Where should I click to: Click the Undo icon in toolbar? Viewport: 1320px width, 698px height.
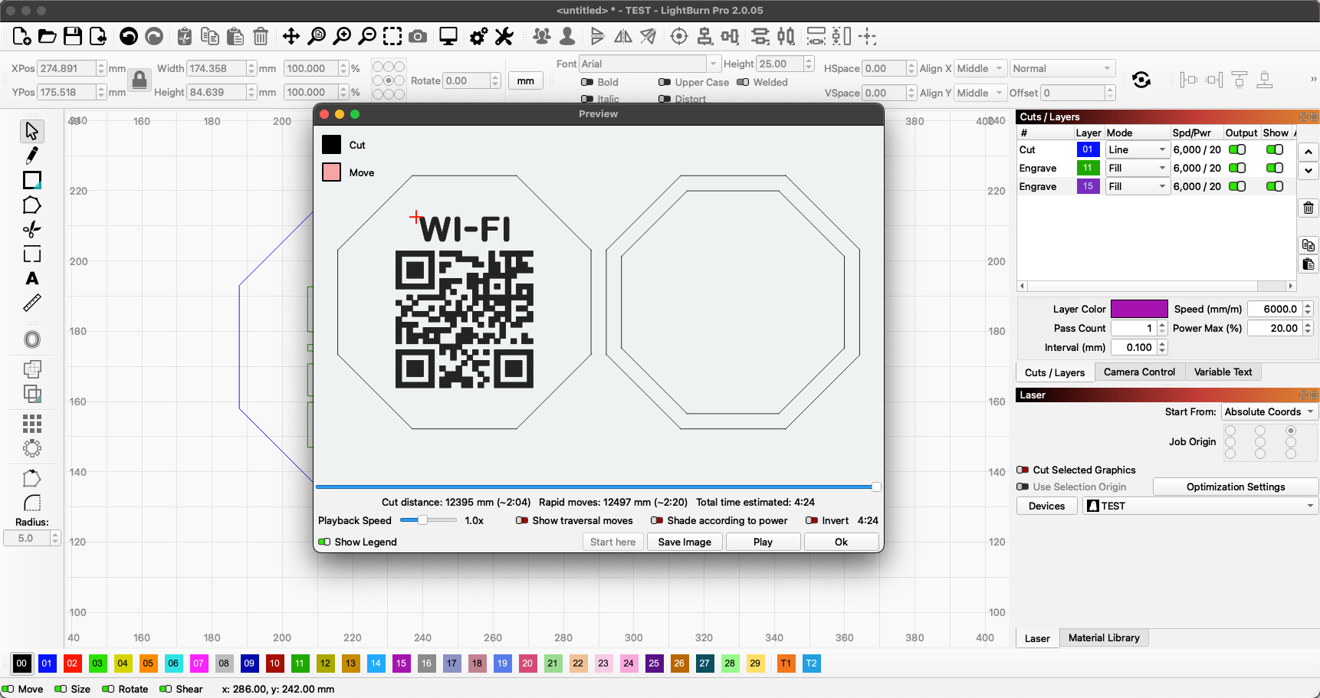(x=129, y=36)
